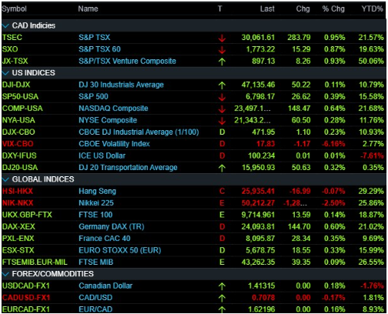Click the red D flag for CBOE Volatility Index

point(222,144)
